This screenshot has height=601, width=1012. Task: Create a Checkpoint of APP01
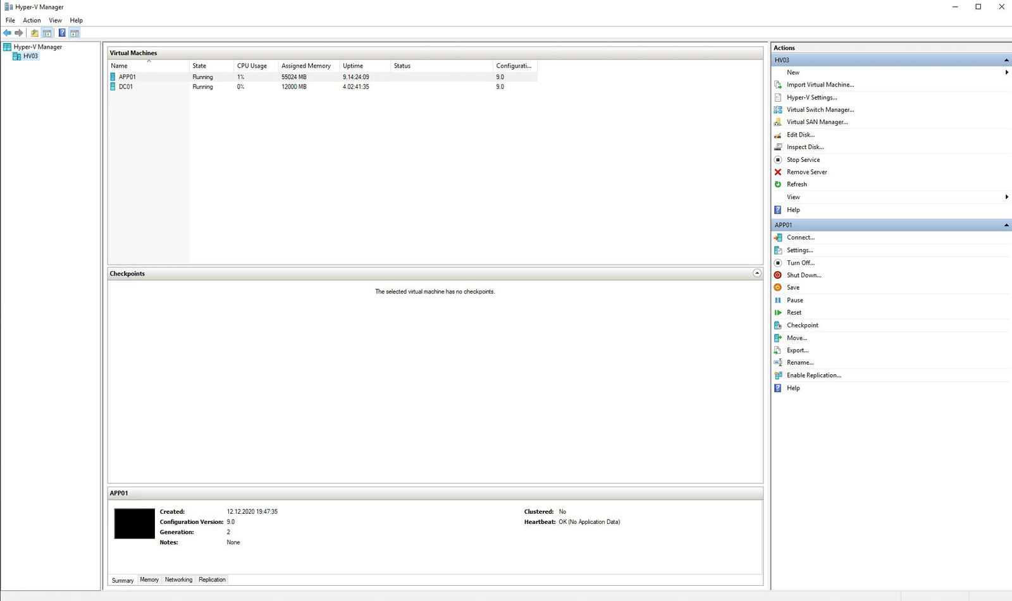click(803, 325)
